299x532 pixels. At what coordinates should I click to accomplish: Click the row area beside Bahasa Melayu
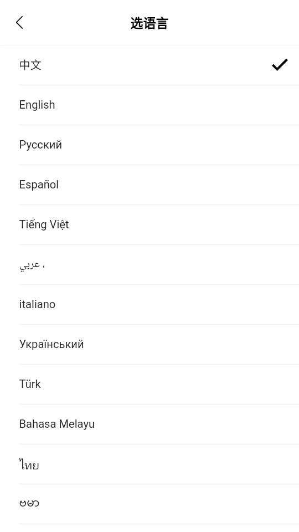(x=197, y=424)
